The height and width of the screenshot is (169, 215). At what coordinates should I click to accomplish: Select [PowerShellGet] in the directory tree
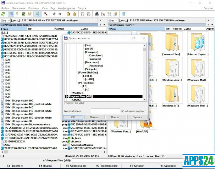tap(88, 72)
